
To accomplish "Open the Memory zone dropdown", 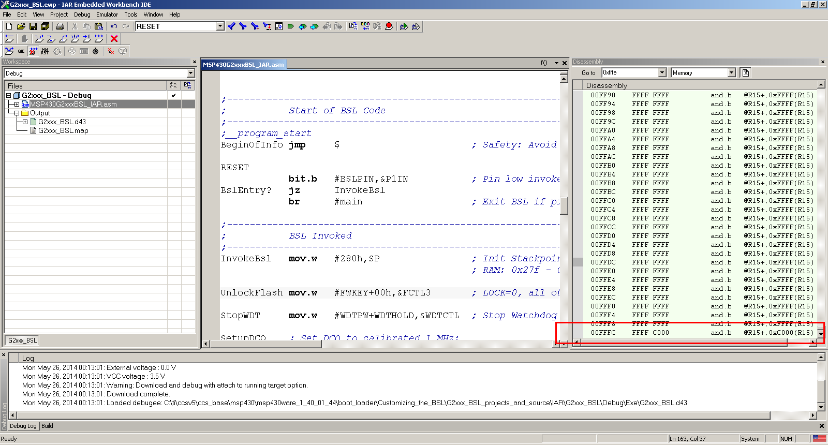I will [x=731, y=73].
